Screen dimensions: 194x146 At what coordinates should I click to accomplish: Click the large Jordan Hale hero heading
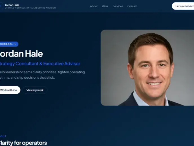pos(21,54)
